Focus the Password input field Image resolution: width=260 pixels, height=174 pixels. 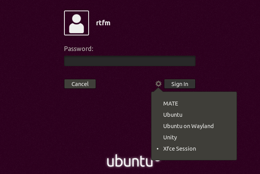coord(130,61)
